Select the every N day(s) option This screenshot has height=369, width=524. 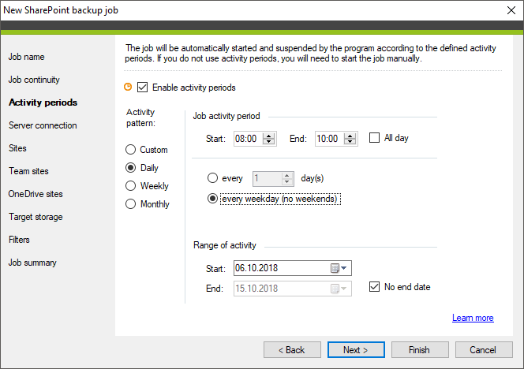pos(212,178)
